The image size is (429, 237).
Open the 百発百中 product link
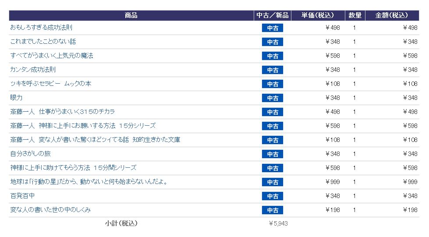pyautogui.click(x=22, y=196)
